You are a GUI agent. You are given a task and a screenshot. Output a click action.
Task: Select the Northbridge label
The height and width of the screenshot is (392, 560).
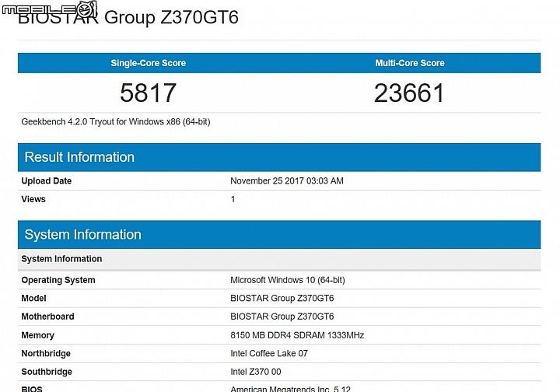click(46, 353)
